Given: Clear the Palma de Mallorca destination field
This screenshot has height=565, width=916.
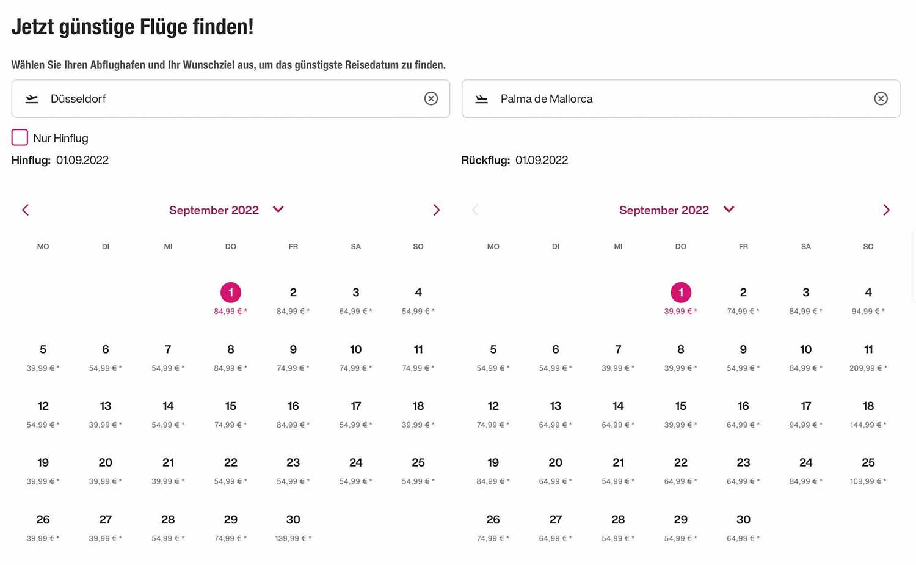Looking at the screenshot, I should (x=881, y=98).
